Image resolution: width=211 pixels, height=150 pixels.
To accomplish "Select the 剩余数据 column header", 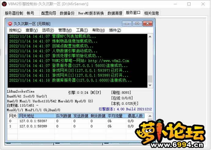I will [x=98, y=116].
